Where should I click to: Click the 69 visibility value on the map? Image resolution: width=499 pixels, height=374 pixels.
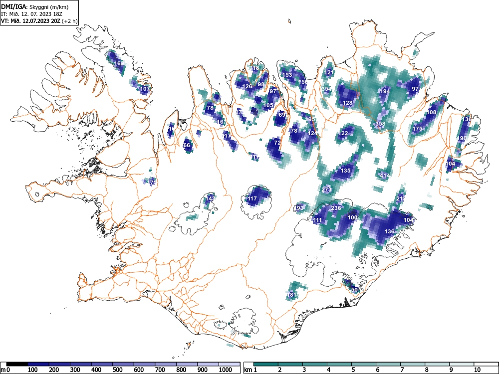282,115
